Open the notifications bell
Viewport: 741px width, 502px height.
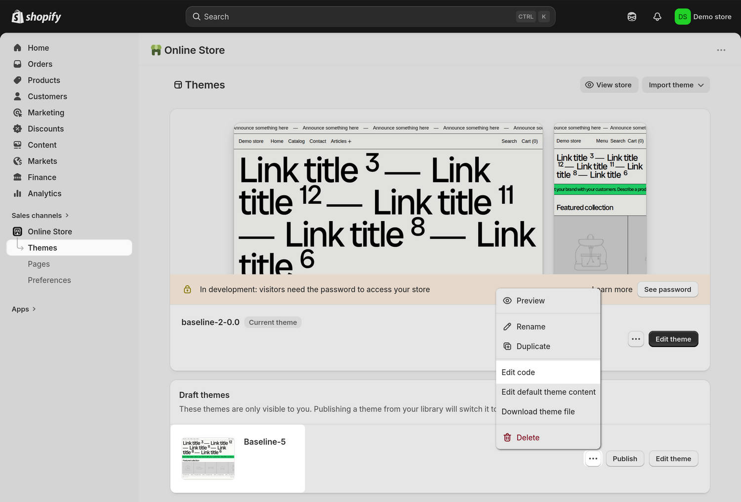click(657, 16)
